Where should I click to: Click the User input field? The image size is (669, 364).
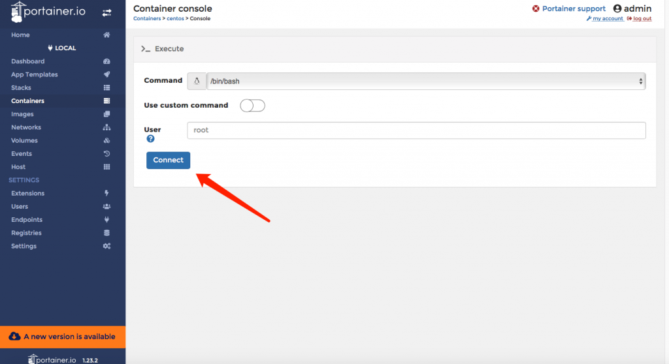pyautogui.click(x=416, y=130)
